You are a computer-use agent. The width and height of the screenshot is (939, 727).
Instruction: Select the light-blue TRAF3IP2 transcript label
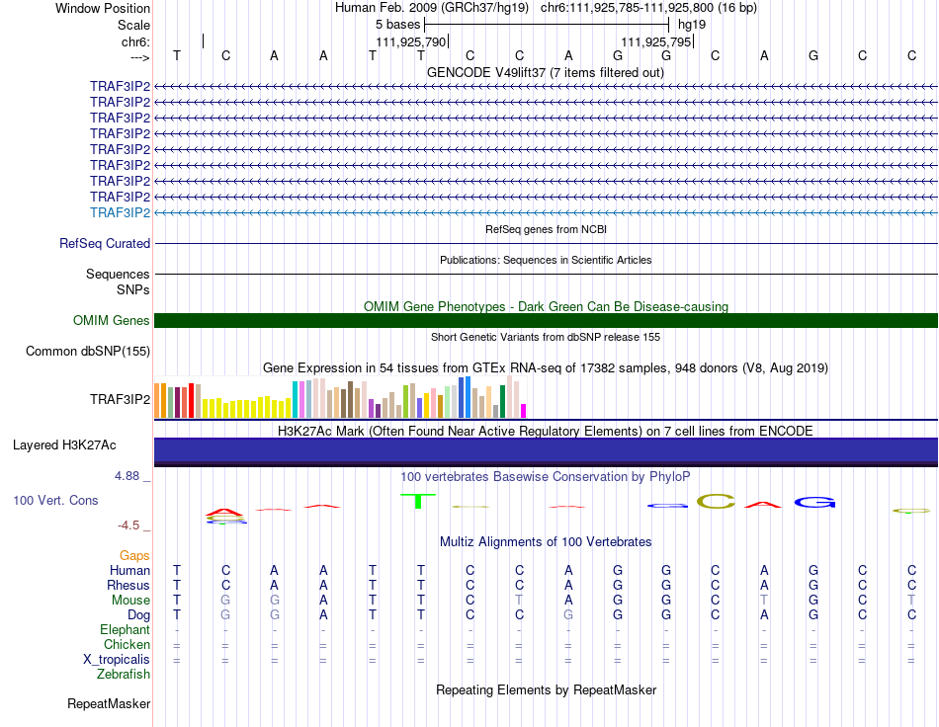[x=121, y=212]
